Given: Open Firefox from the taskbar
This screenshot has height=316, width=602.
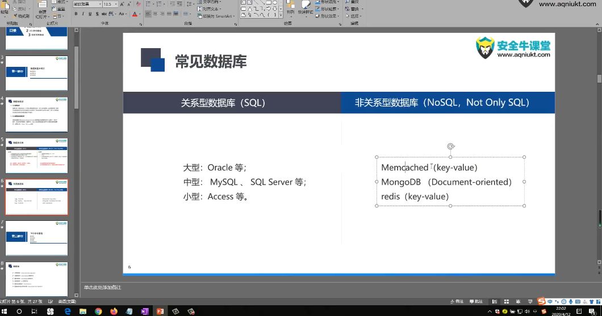Looking at the screenshot, I should pos(114,311).
